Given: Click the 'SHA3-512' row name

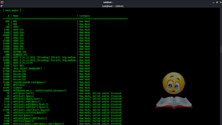Looking at the screenshot, I should (18, 49).
